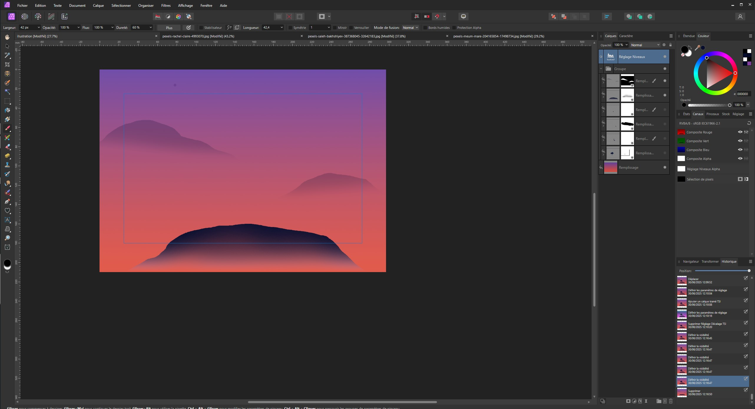Open Assistant settings robot icon
The image size is (755, 409).
coord(463,16)
